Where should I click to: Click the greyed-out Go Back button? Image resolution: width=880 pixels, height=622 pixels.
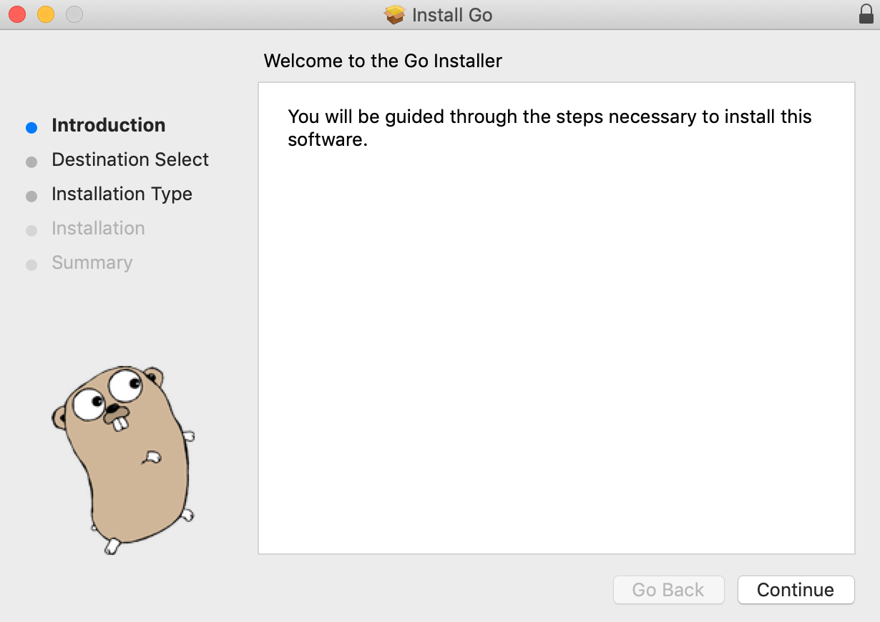click(x=668, y=590)
